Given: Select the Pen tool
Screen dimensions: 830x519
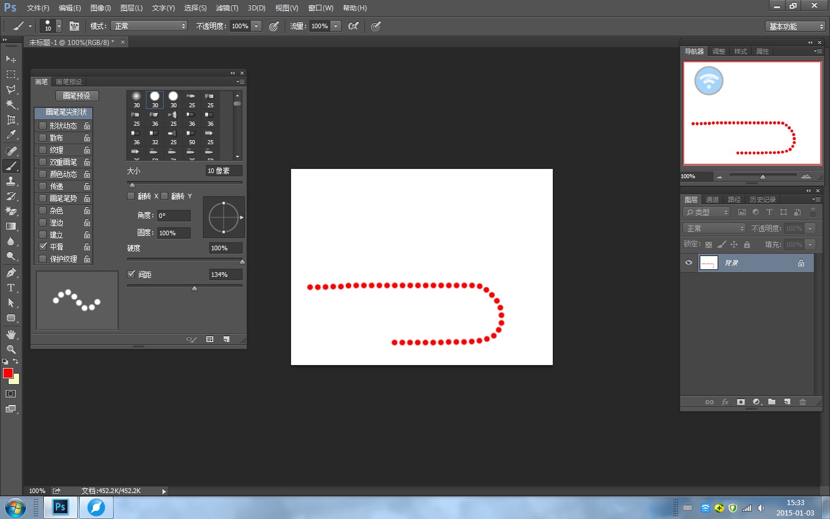Looking at the screenshot, I should [11, 273].
